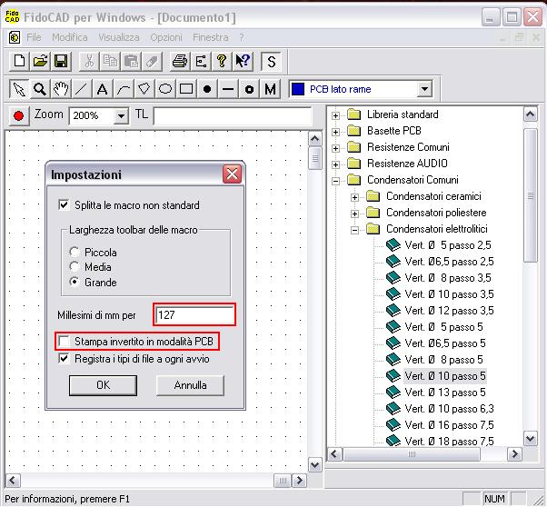Expand the Condensatori poliestere folder

click(x=354, y=214)
